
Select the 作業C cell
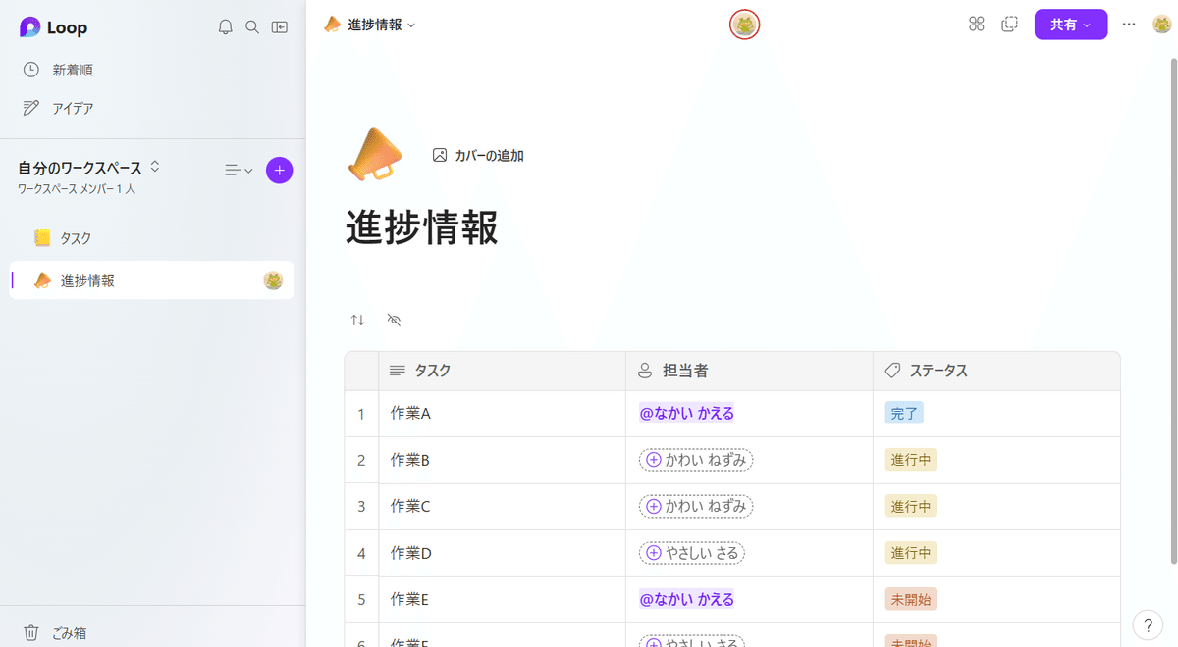tap(502, 506)
